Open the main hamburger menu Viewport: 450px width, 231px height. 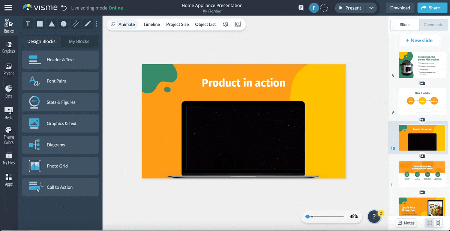click(x=8, y=7)
